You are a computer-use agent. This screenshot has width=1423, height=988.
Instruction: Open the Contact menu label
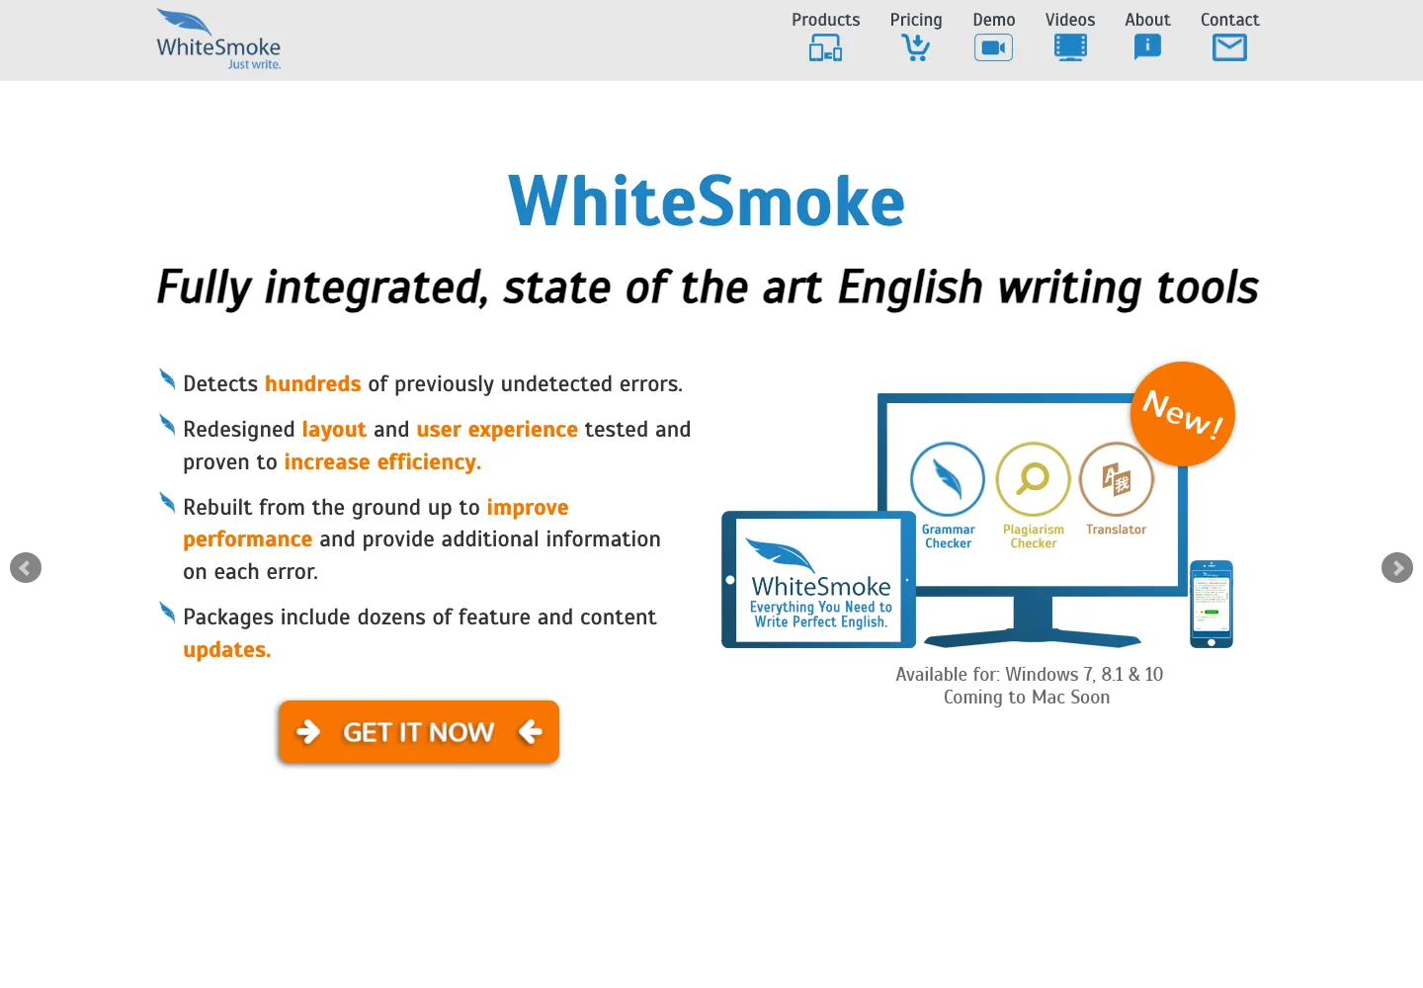tap(1230, 20)
